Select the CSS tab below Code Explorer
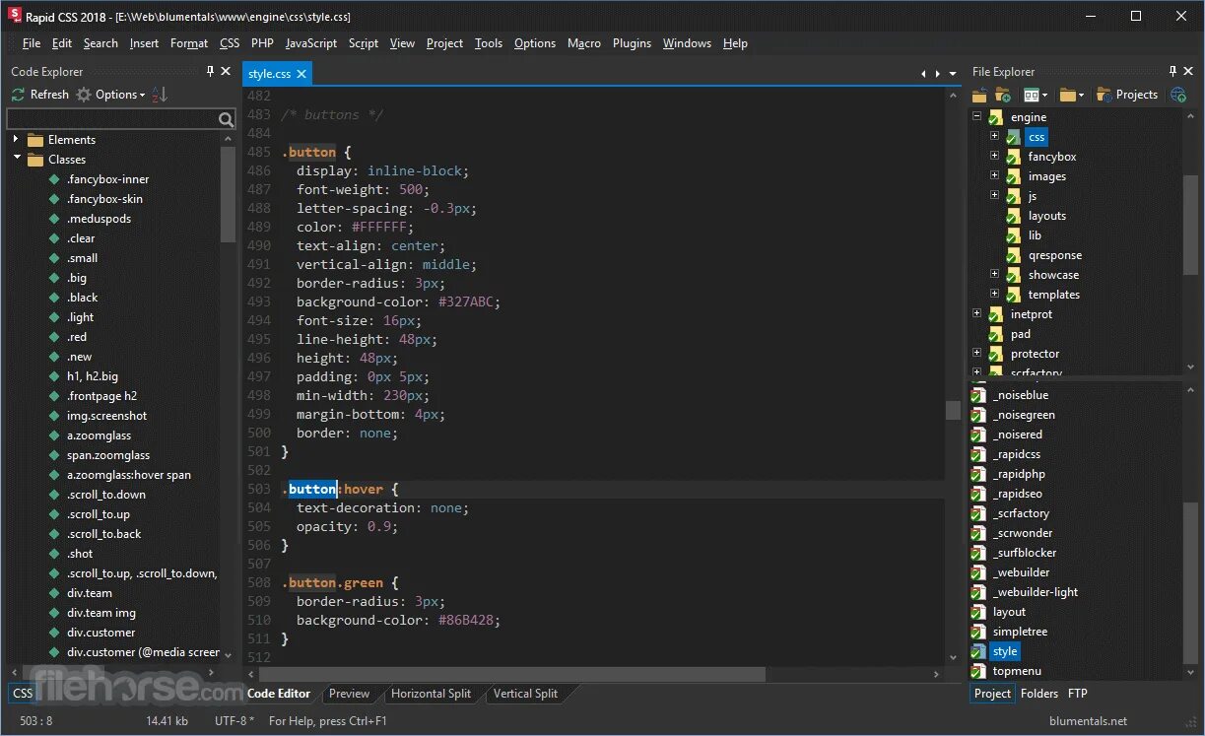 pos(23,694)
